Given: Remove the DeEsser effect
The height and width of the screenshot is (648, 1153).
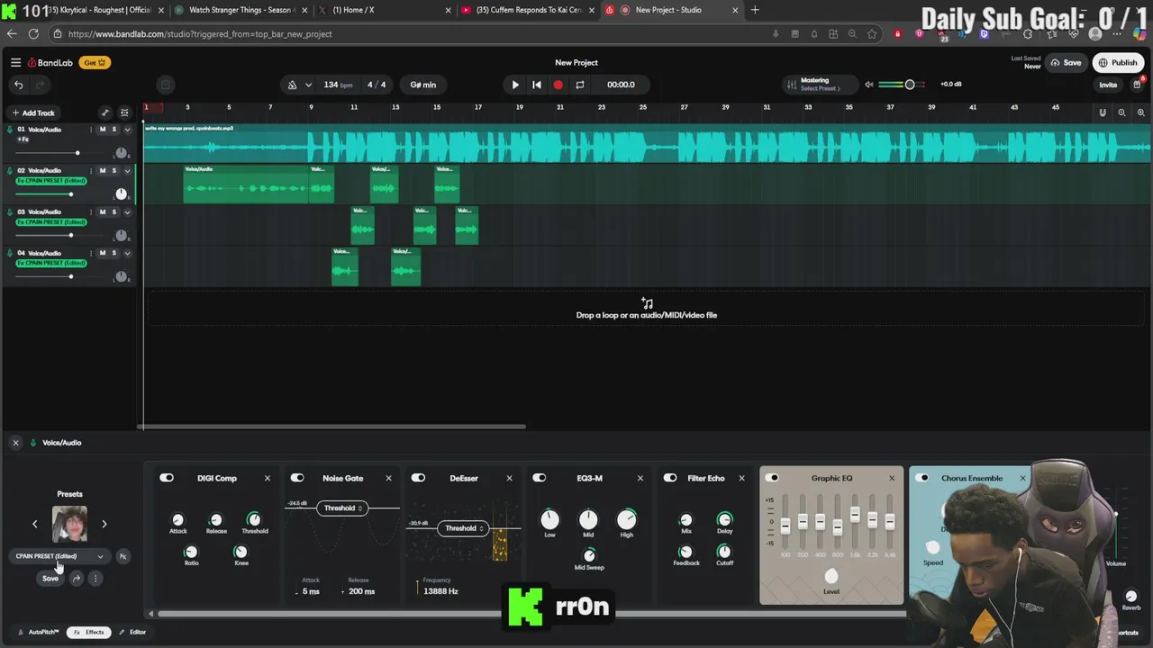Looking at the screenshot, I should (x=510, y=478).
